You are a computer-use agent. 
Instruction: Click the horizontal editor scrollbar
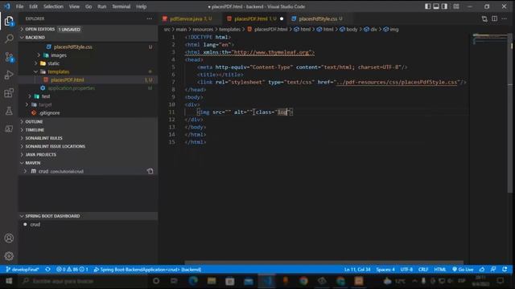pyautogui.click(x=323, y=263)
